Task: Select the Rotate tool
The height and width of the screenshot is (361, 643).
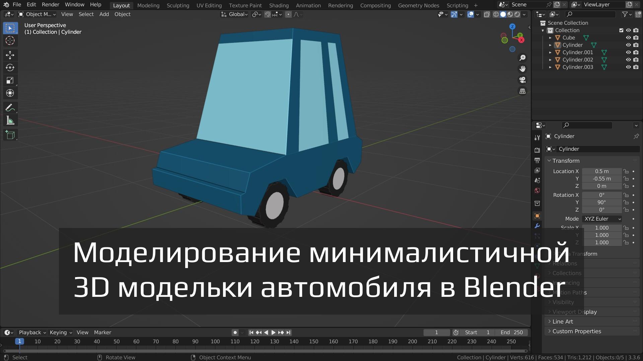Action: [10, 68]
